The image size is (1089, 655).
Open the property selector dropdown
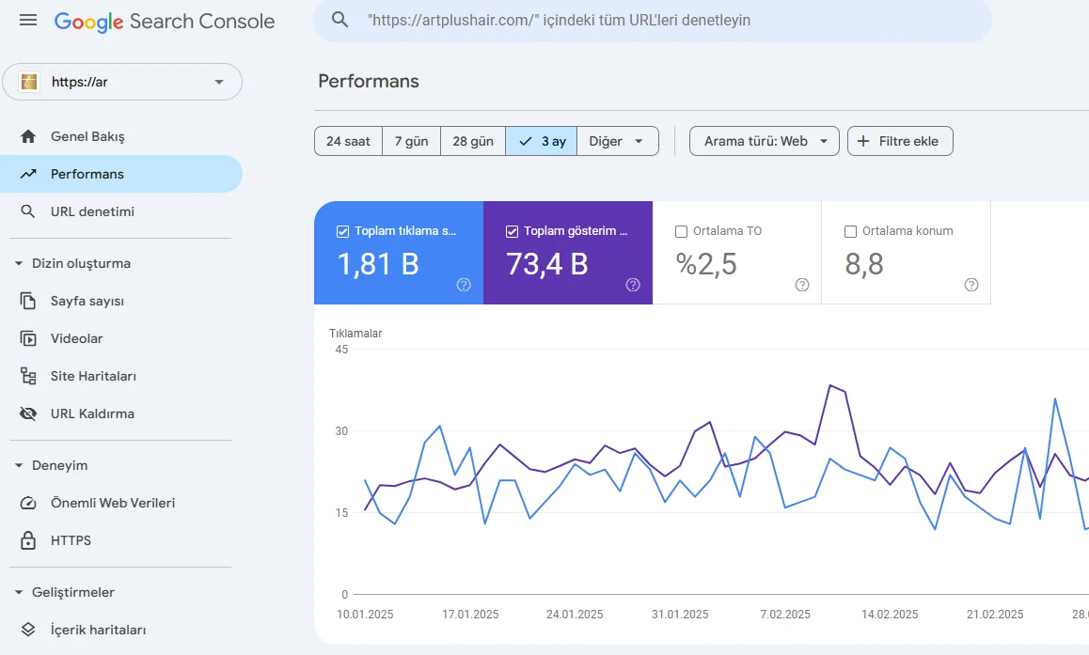(122, 82)
